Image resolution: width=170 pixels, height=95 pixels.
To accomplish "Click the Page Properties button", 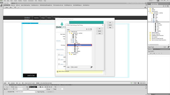I will [x=41, y=92].
